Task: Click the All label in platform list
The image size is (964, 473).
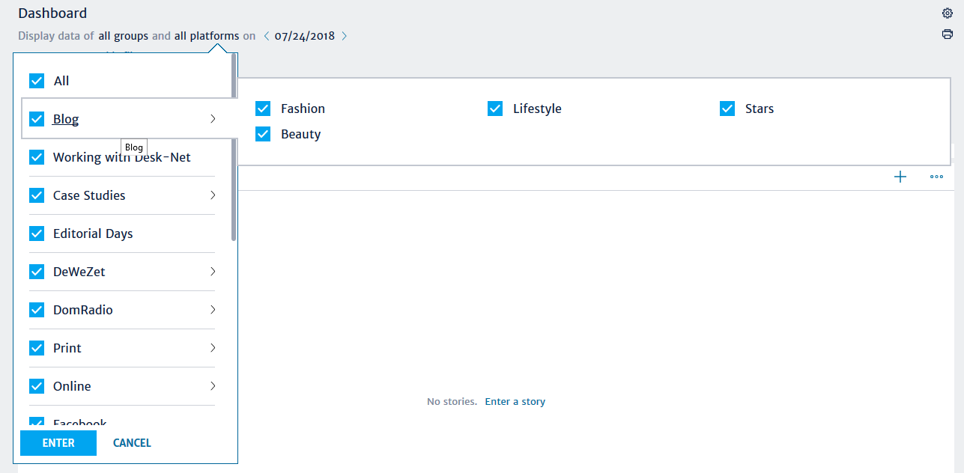Action: coord(61,81)
